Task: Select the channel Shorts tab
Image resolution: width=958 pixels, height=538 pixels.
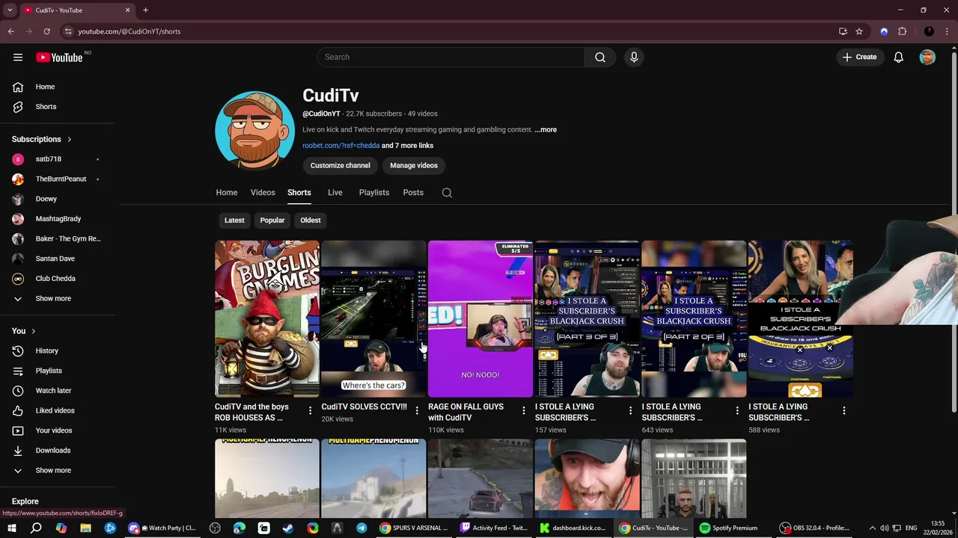Action: (x=299, y=193)
